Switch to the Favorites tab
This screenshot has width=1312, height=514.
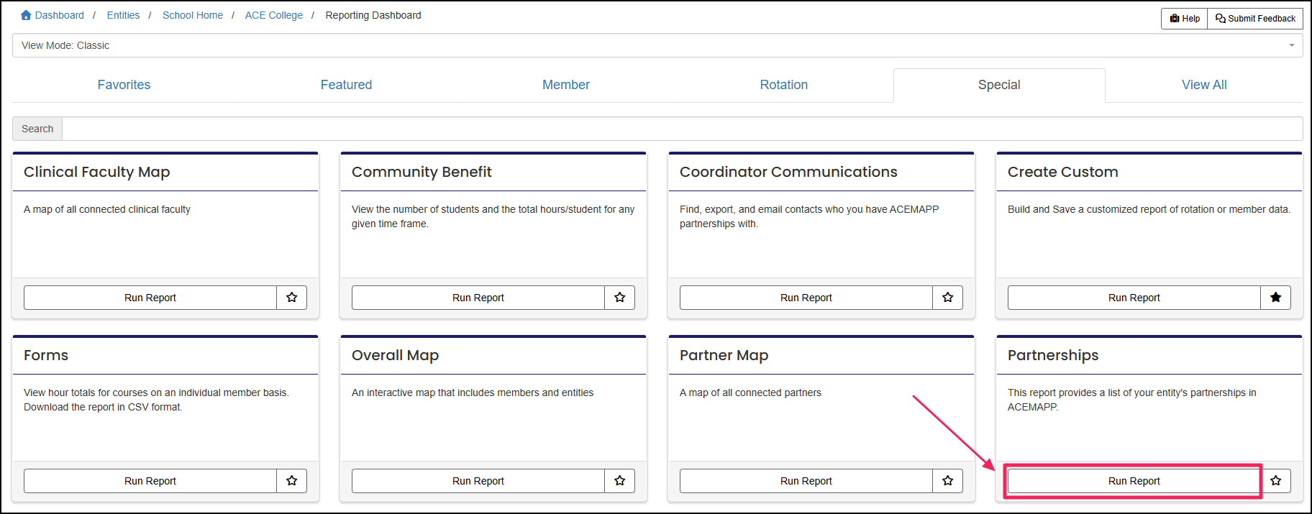(x=124, y=85)
